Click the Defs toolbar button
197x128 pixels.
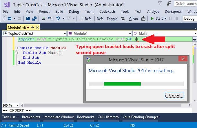tap(100, 19)
